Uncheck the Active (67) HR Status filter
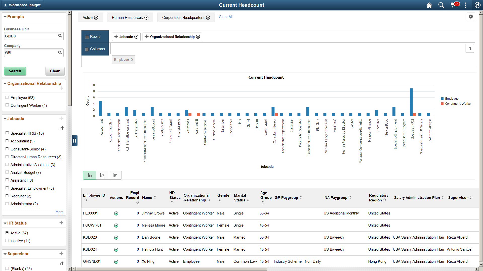This screenshot has width=483, height=271. click(7, 233)
